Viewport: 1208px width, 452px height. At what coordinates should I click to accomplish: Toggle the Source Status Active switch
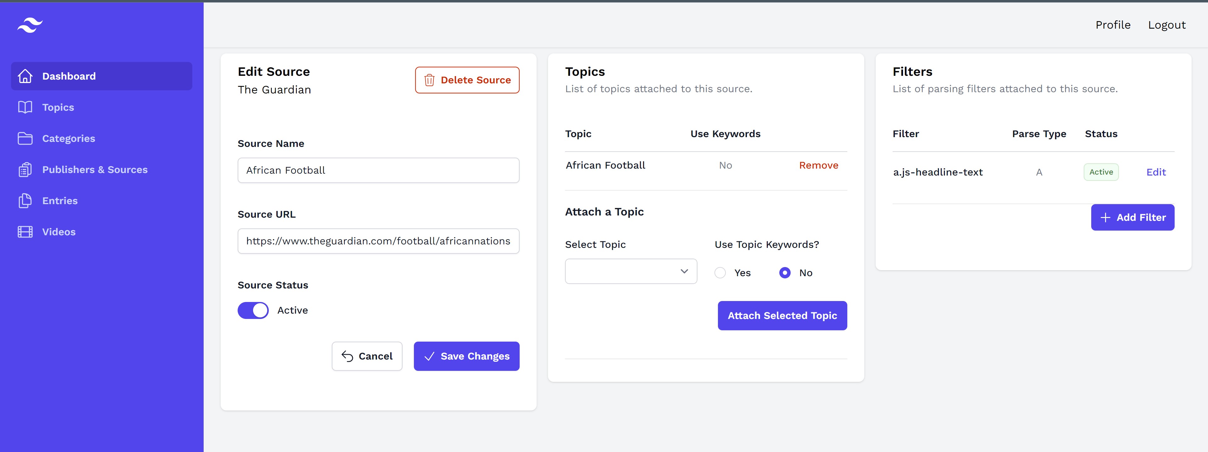click(253, 310)
